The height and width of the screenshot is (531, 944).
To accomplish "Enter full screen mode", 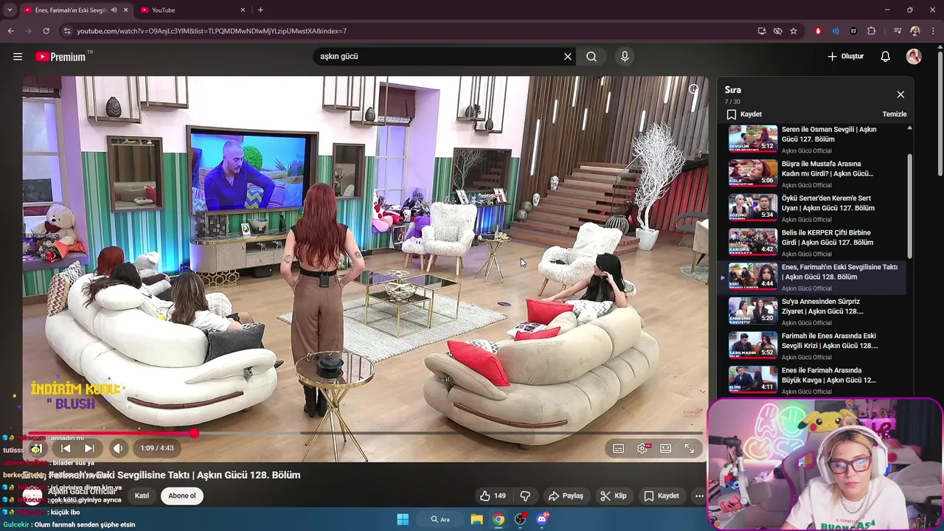I will [x=690, y=448].
